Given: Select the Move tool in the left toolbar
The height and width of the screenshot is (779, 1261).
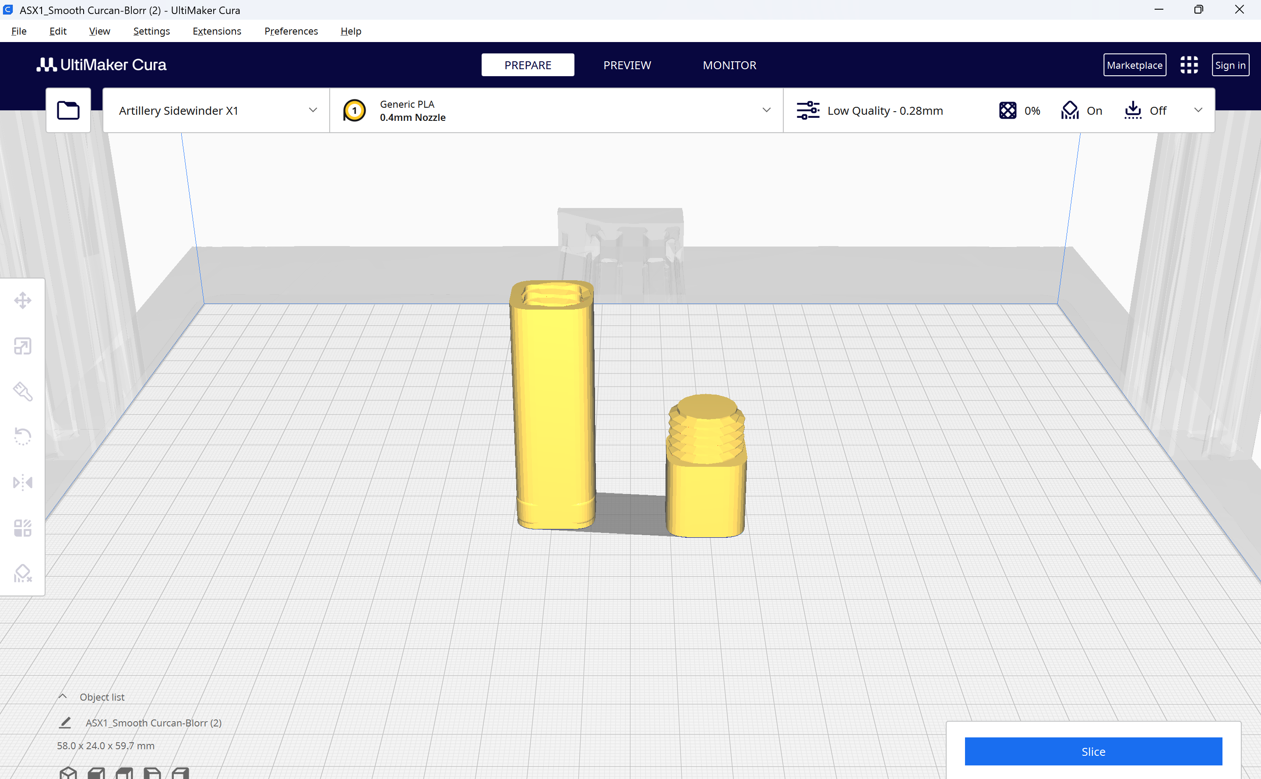Looking at the screenshot, I should pyautogui.click(x=23, y=300).
